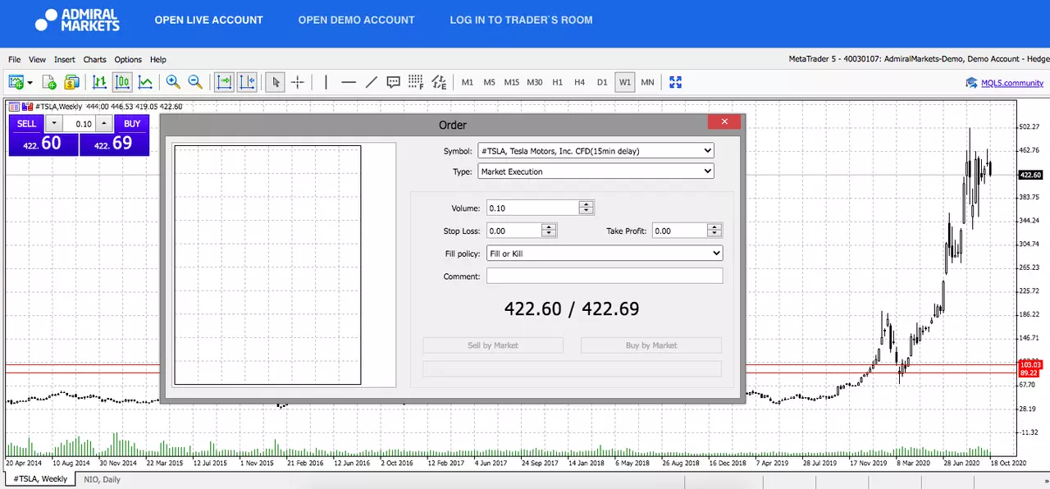This screenshot has width=1050, height=489.
Task: Select the text comment bubble tool
Action: [393, 82]
